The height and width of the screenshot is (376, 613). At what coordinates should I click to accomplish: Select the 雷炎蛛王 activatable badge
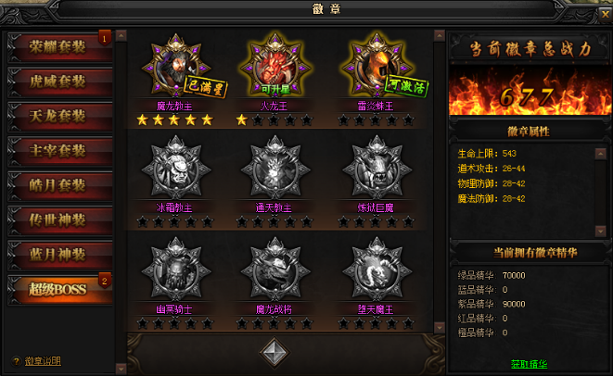pyautogui.click(x=377, y=66)
